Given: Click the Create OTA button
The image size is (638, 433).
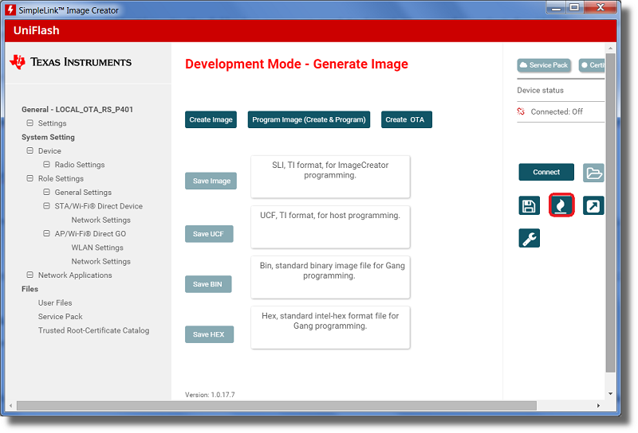Looking at the screenshot, I should [x=406, y=119].
